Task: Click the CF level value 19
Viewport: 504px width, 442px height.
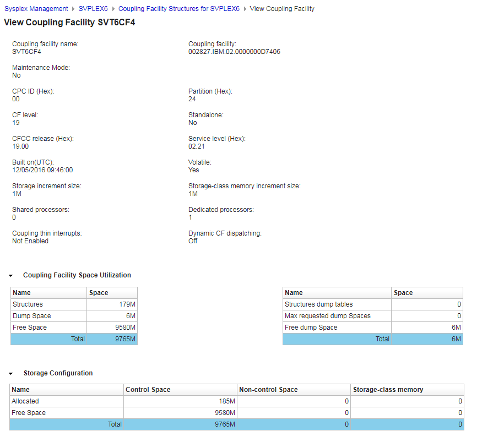Action: coord(16,123)
